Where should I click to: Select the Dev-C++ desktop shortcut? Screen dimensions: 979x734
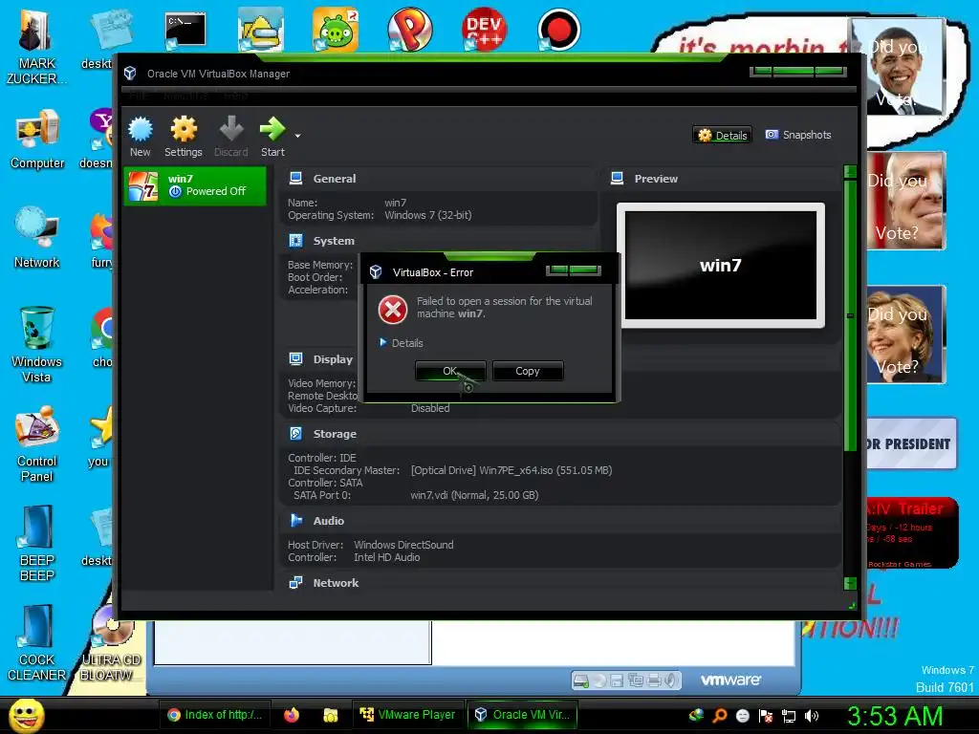[x=485, y=30]
